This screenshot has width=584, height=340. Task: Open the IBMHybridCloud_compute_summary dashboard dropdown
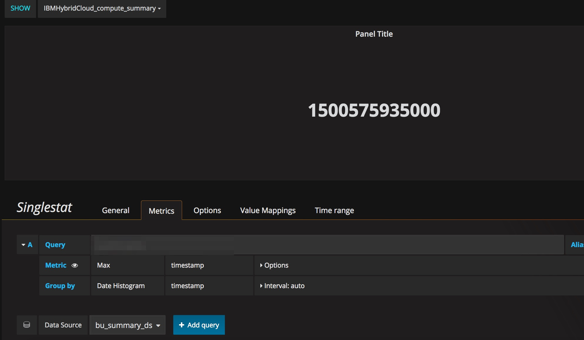102,8
